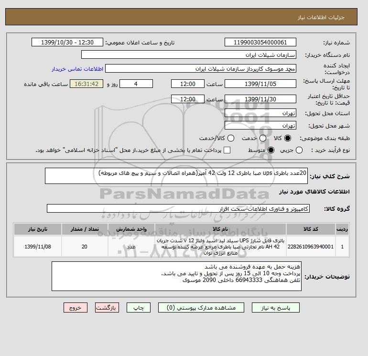The image size is (368, 356).
Task: Select the کالا/خدمت radio button
Action: pyautogui.click(x=231, y=138)
